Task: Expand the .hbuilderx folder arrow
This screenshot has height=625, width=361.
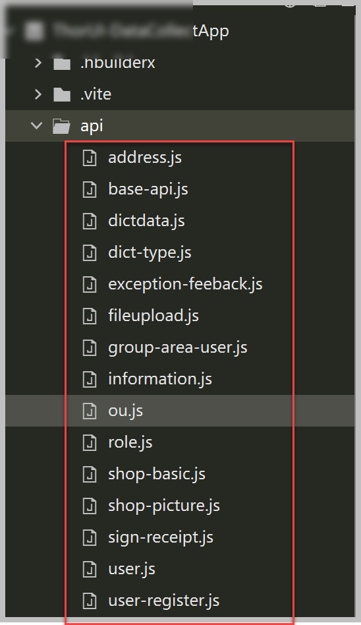Action: click(x=38, y=63)
